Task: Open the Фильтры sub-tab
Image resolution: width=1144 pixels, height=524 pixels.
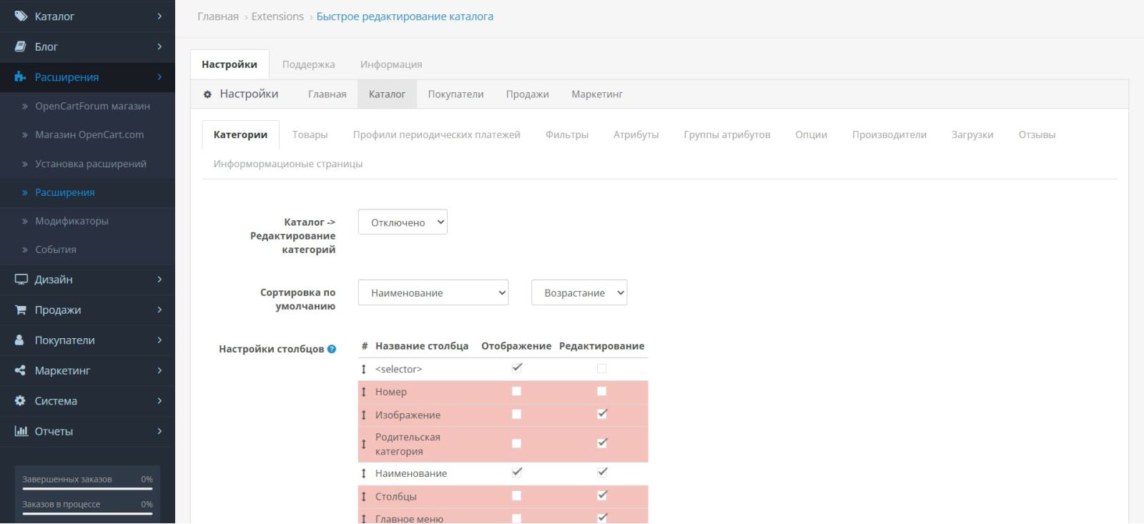Action: pos(567,134)
